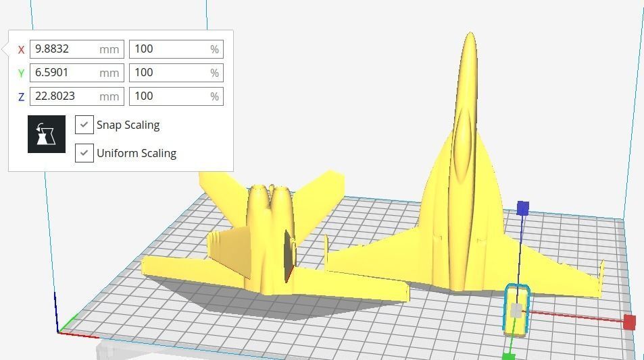Click the X dimension mm field
Screen dimensions: 644x360
pyautogui.click(x=77, y=49)
